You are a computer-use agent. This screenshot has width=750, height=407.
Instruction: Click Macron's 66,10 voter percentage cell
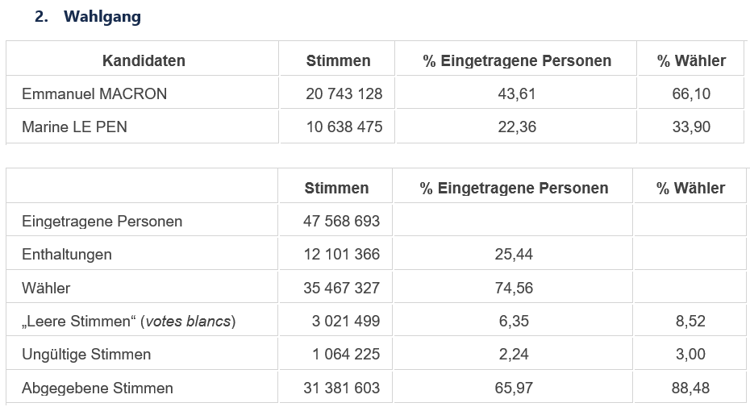(691, 93)
